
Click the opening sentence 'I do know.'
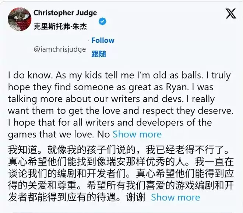29,75
